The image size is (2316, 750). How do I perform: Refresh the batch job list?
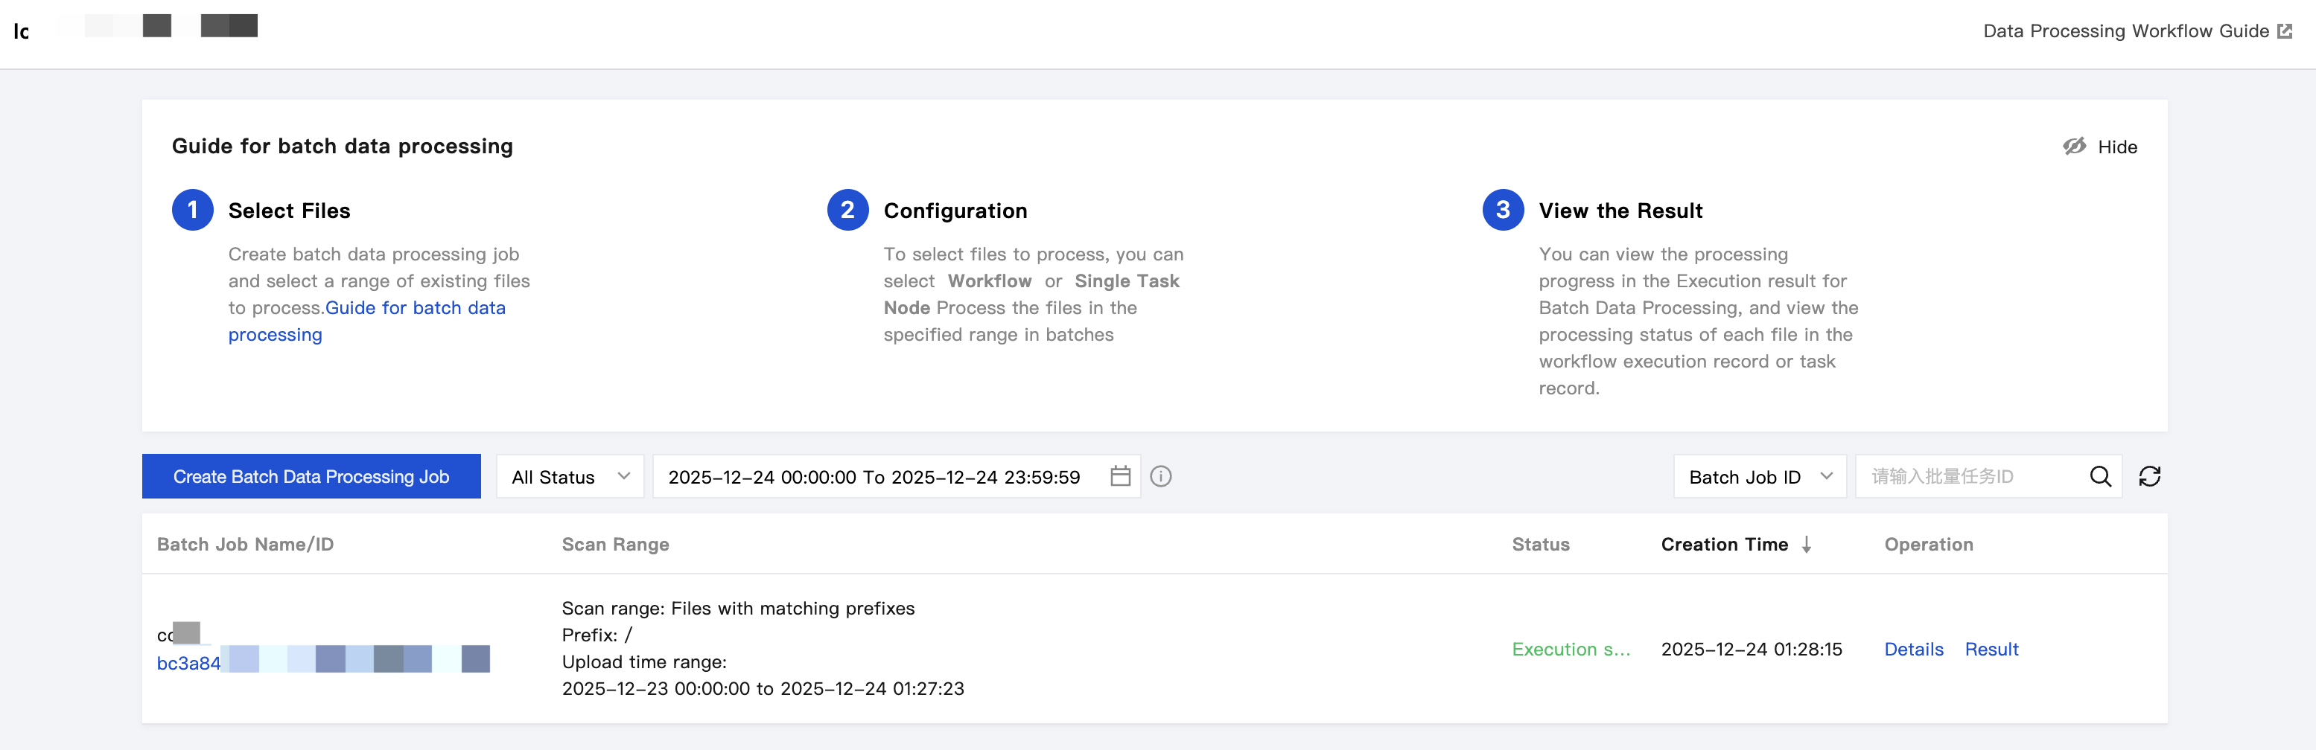2148,476
